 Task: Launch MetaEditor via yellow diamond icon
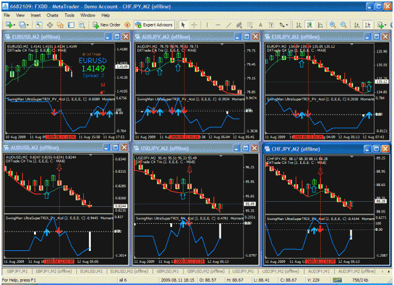pyautogui.click(x=127, y=25)
